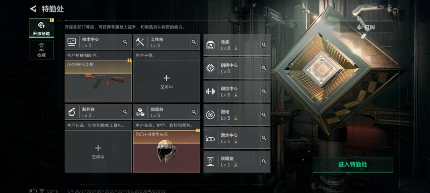Click the 靶场 target icon
The height and width of the screenshot is (193, 430).
click(210, 115)
